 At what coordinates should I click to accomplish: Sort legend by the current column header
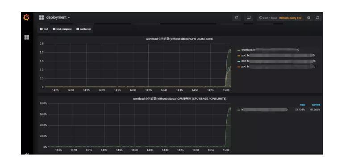pos(316,105)
